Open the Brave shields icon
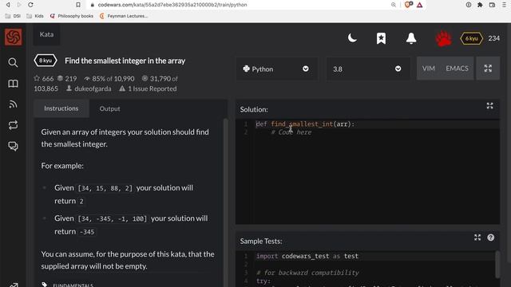 [408, 5]
